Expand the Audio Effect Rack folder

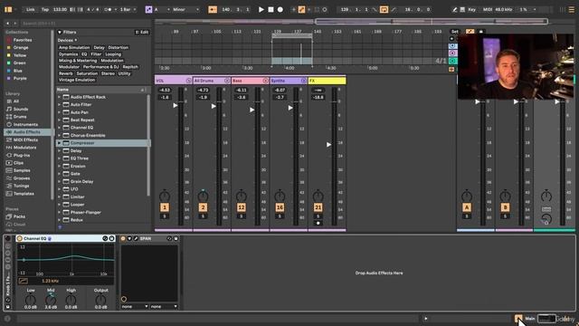pos(59,97)
